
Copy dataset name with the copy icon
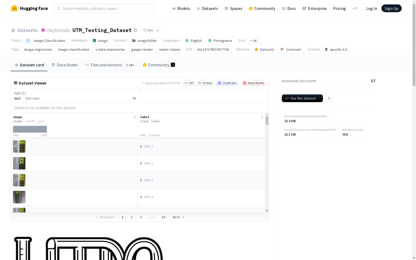135,30
